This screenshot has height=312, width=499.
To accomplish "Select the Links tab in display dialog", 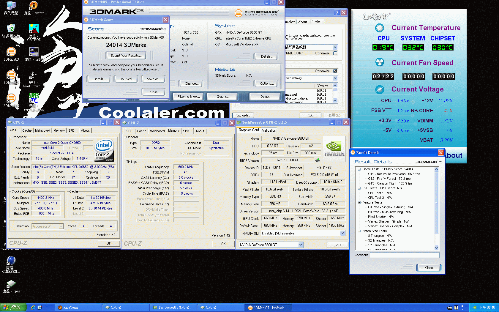I will click(x=316, y=22).
